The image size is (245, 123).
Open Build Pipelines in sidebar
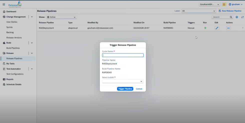13,48
